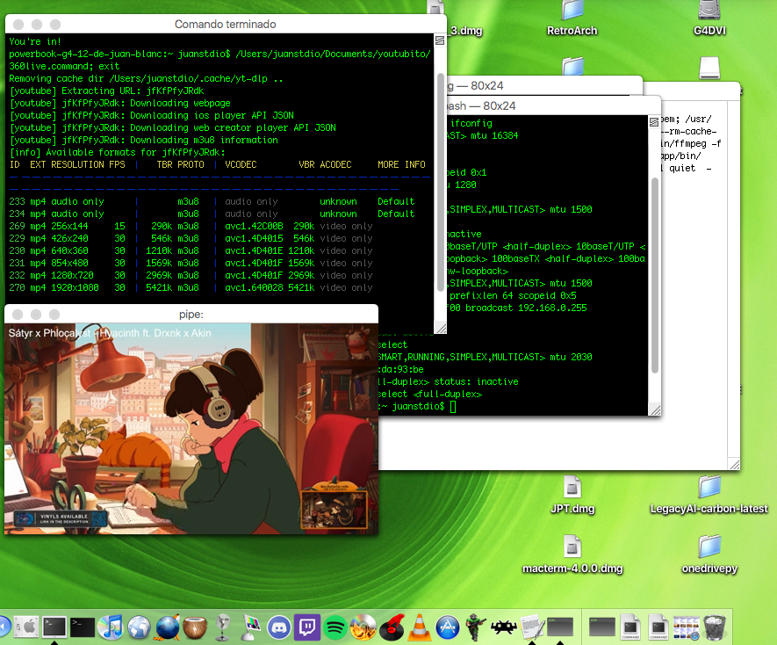The image size is (777, 645).
Task: Click the 'bash — 80x24' window title
Action: coord(480,105)
